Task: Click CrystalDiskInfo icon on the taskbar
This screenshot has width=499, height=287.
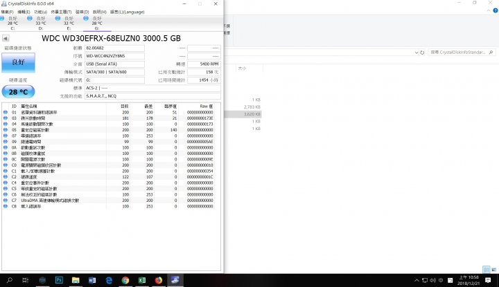Action: pos(175,280)
